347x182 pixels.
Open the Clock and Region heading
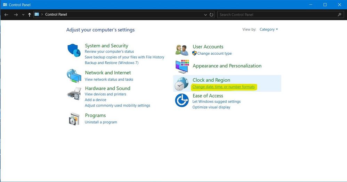click(x=211, y=80)
